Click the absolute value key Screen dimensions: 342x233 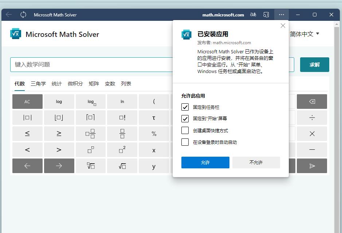(27, 117)
